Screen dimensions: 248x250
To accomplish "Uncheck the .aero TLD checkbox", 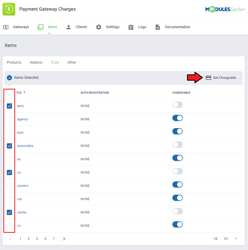I will tap(9, 106).
